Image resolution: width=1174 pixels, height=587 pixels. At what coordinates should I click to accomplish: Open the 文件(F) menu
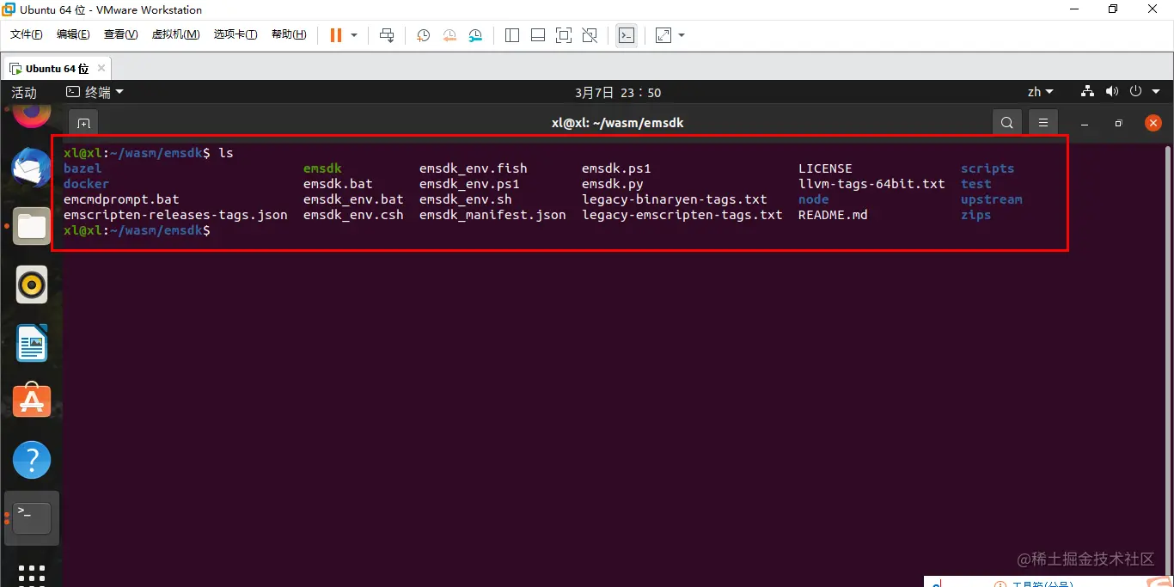[x=27, y=34]
